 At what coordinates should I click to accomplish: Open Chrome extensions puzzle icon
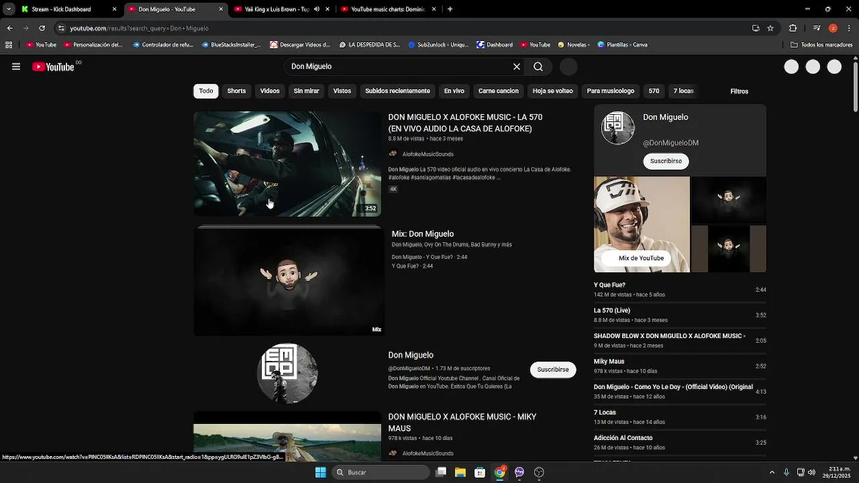point(793,28)
